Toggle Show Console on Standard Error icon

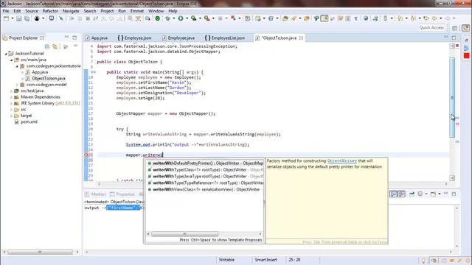pyautogui.click(x=401, y=194)
